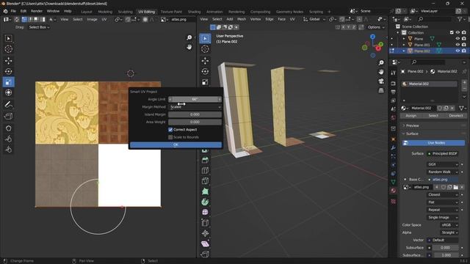470x264 pixels.
Task: Toggle Correct Aspect checkbox
Action: pyautogui.click(x=170, y=130)
